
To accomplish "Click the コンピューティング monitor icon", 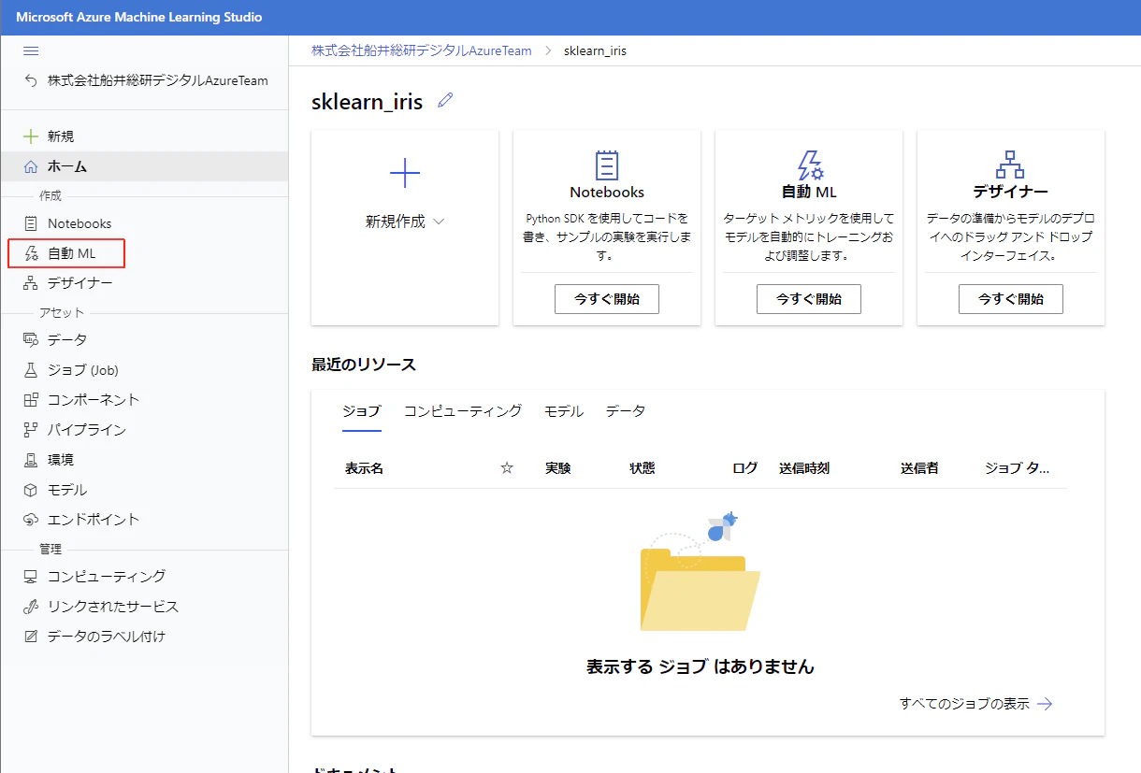I will (x=31, y=577).
